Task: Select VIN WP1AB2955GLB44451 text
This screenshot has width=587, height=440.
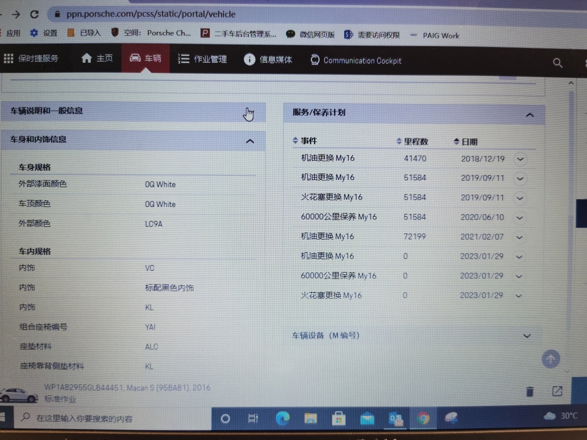Action: click(83, 387)
